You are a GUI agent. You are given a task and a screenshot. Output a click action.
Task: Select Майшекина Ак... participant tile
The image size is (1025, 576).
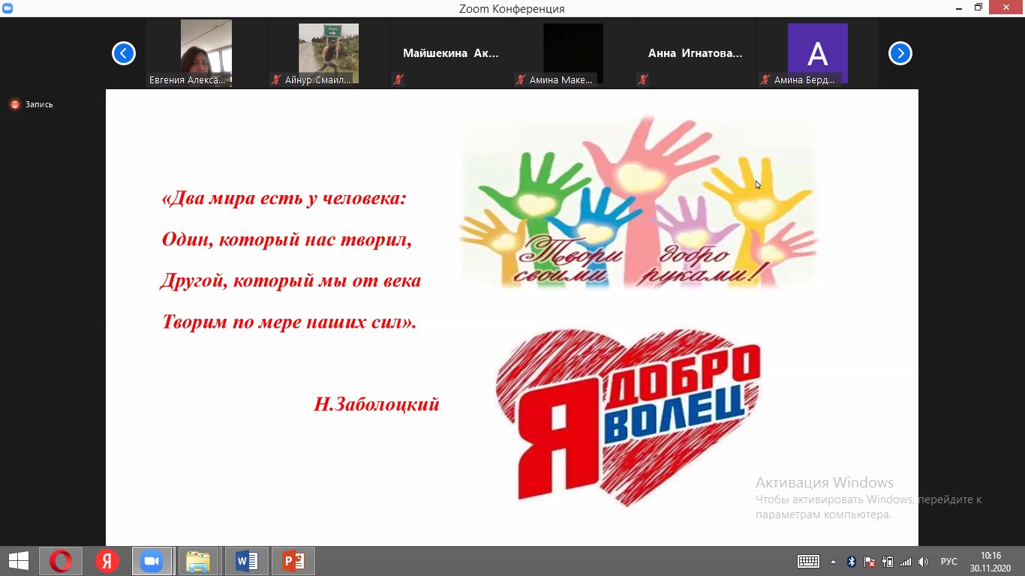450,53
